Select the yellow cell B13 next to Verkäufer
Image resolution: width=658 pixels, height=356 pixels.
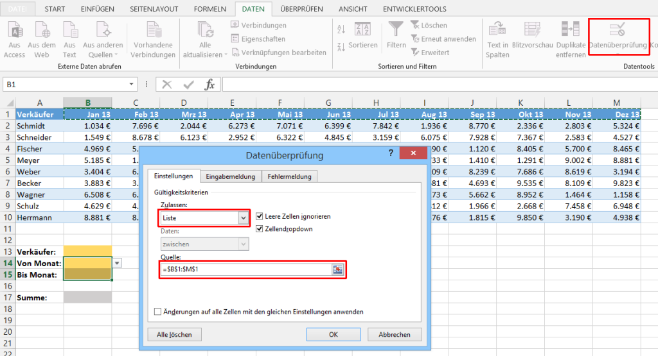(x=87, y=251)
